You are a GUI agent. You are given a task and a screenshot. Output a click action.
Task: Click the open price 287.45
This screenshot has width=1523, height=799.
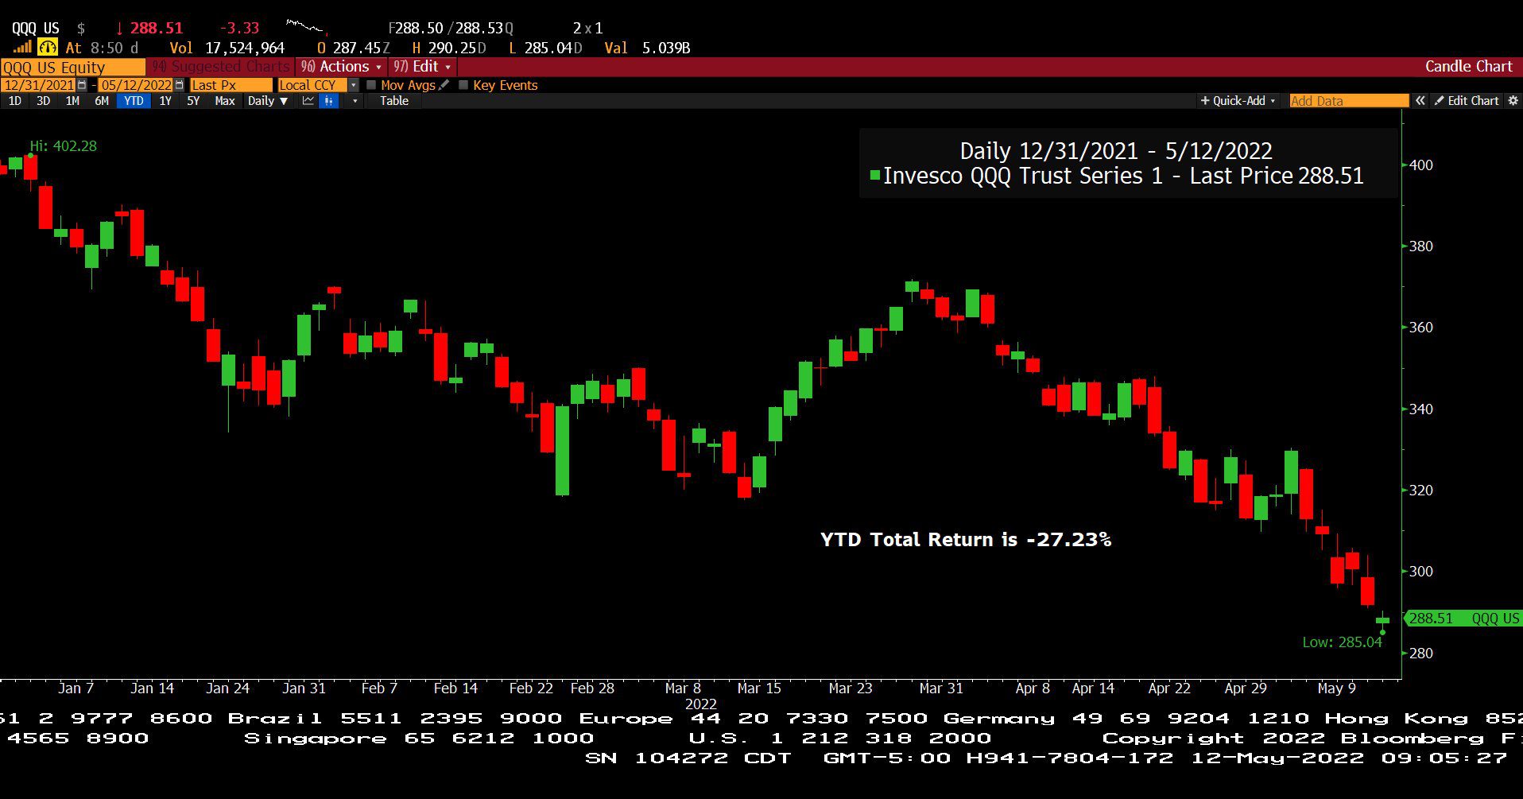coord(358,48)
